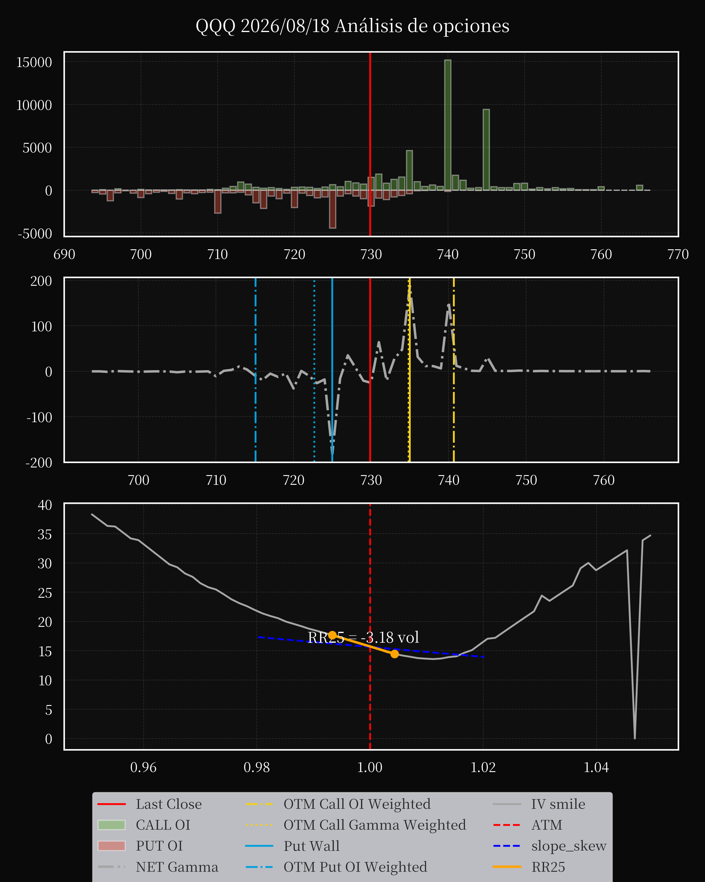
Task: Click the dotted blue vertical line in gamma chart
Action: click(x=314, y=370)
